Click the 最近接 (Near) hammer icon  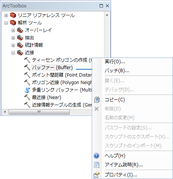[x=27, y=98]
